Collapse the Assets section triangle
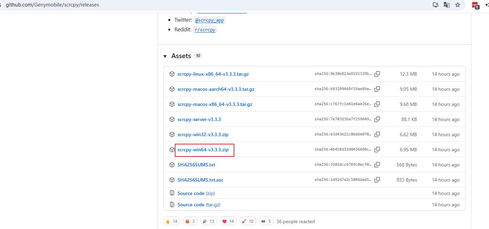Image resolution: width=489 pixels, height=229 pixels. coord(165,56)
